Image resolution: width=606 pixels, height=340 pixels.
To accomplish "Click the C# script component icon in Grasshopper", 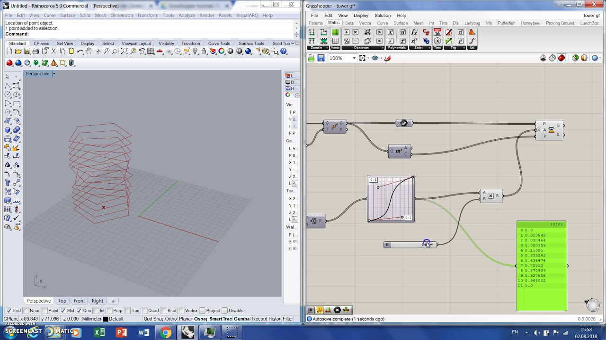I will (x=426, y=32).
